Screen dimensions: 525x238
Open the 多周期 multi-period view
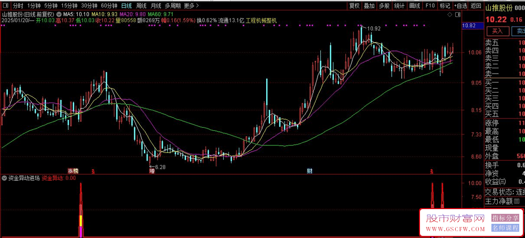click(172, 6)
